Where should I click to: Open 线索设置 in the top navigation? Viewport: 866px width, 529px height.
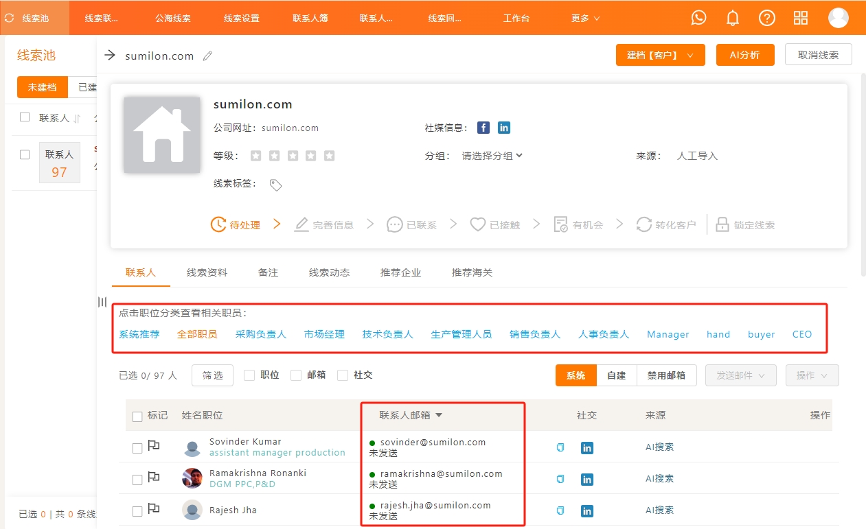(242, 19)
